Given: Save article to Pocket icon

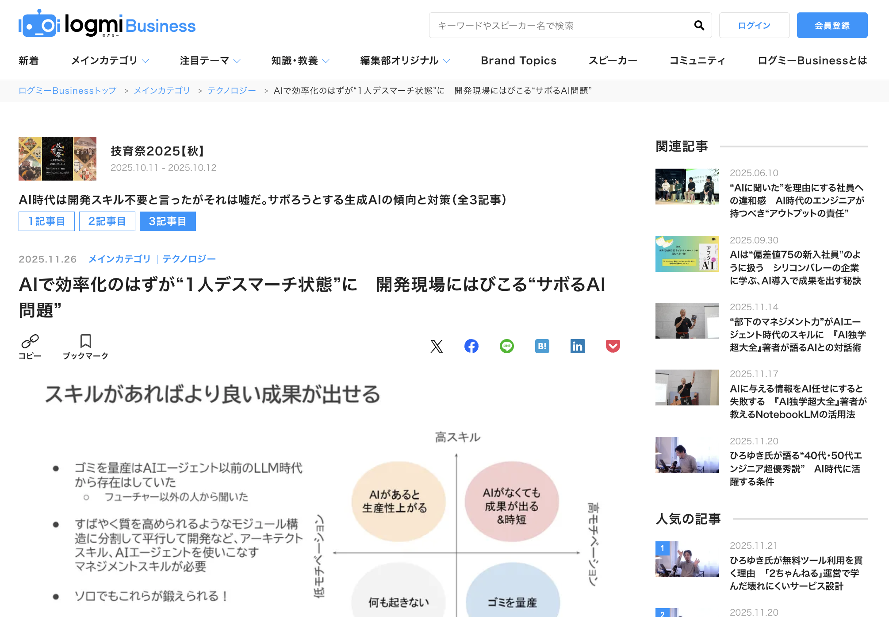Looking at the screenshot, I should tap(613, 346).
